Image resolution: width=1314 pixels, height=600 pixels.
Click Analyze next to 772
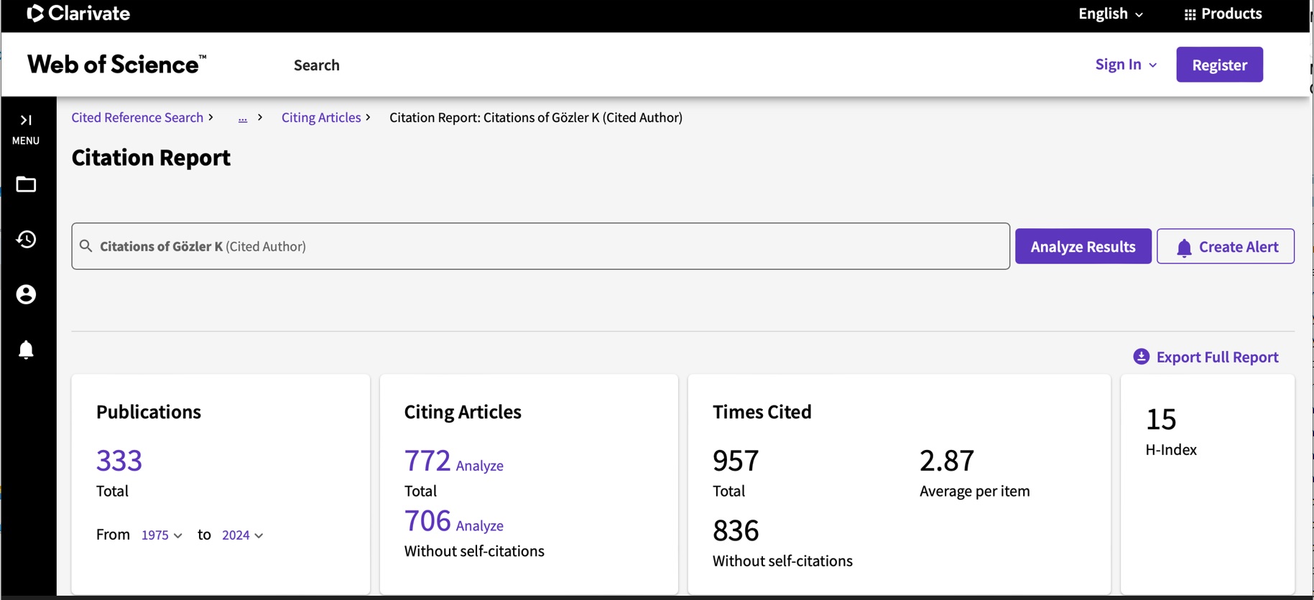click(x=480, y=466)
